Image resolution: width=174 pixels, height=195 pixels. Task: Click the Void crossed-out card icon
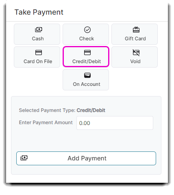click(x=136, y=53)
